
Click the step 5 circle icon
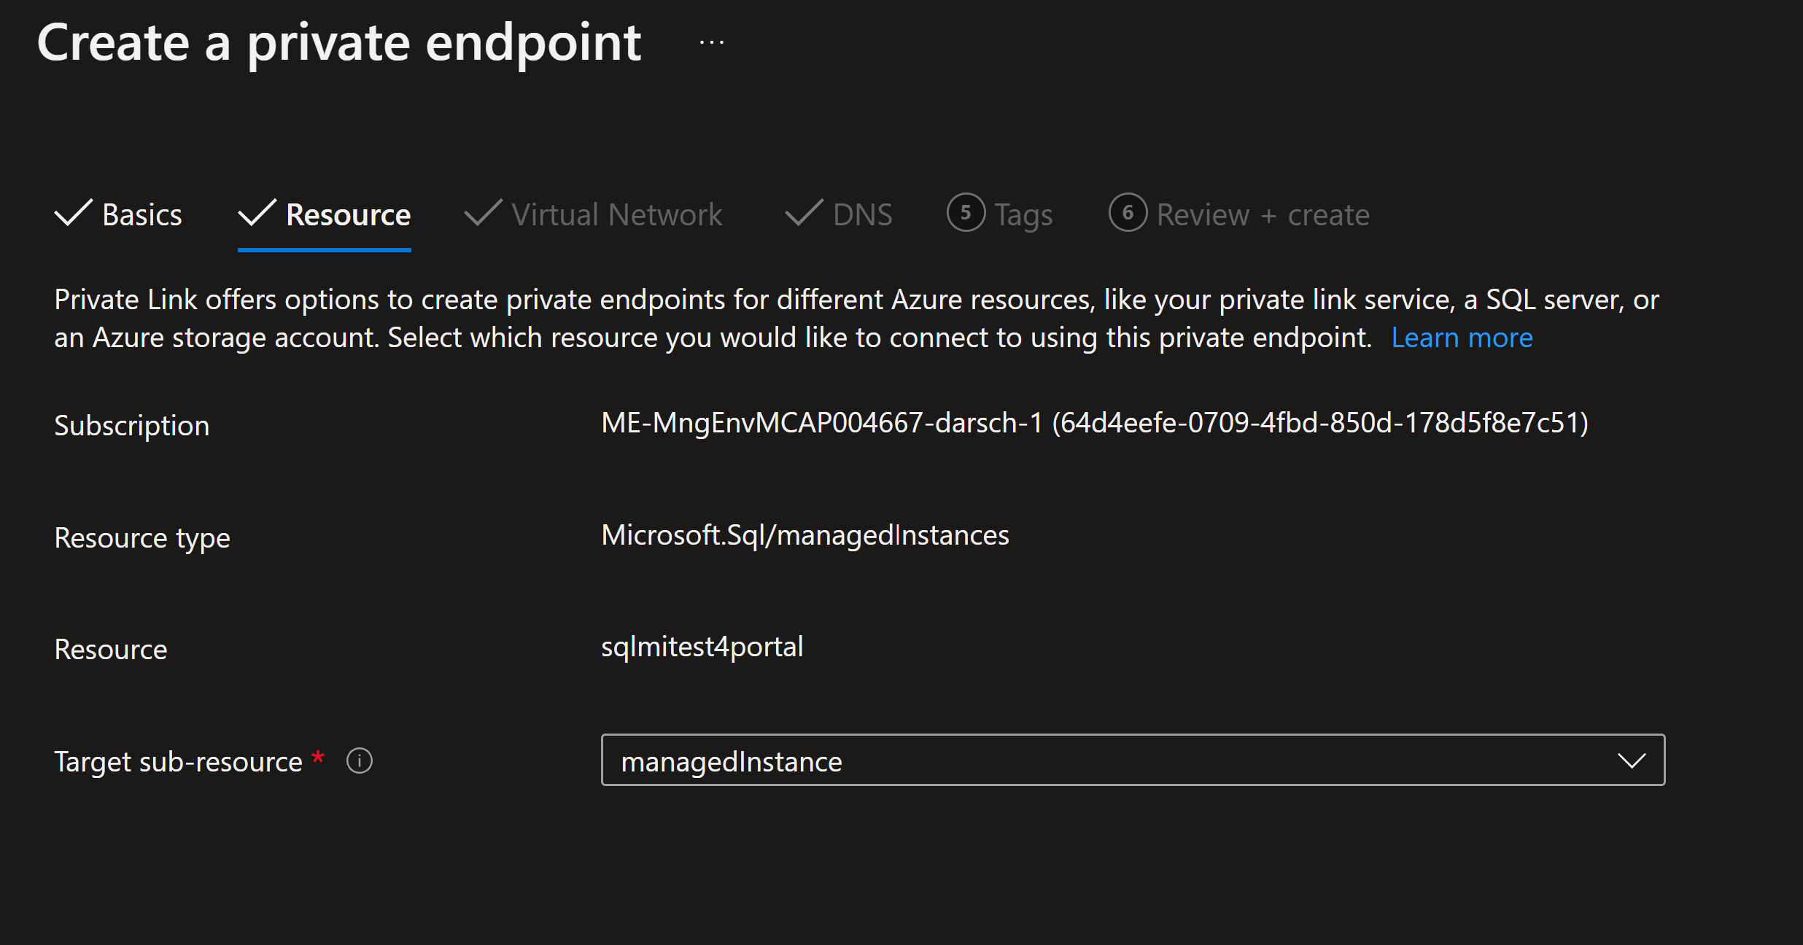click(x=966, y=213)
